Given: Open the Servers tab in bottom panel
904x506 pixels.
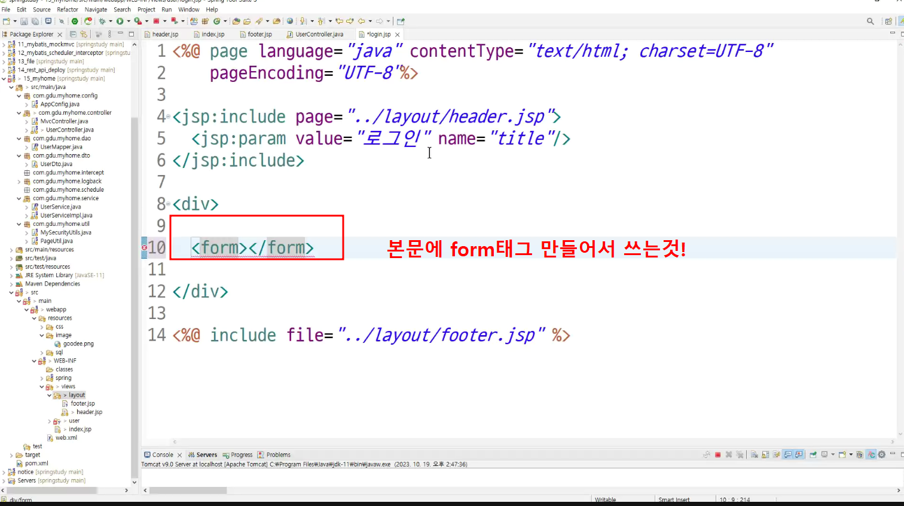Looking at the screenshot, I should (x=203, y=455).
